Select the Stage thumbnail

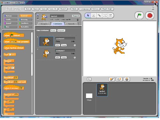[x=89, y=96]
